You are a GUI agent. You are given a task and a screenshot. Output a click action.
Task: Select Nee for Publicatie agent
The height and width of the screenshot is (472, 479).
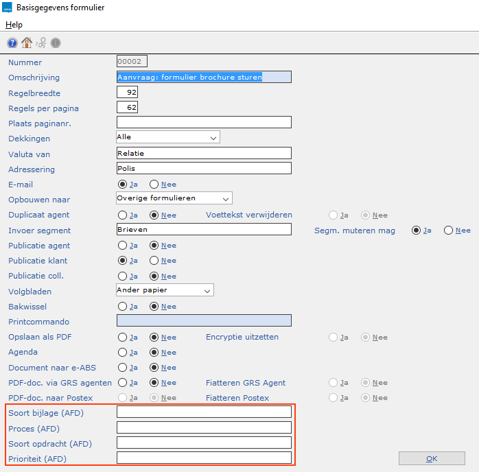point(154,246)
